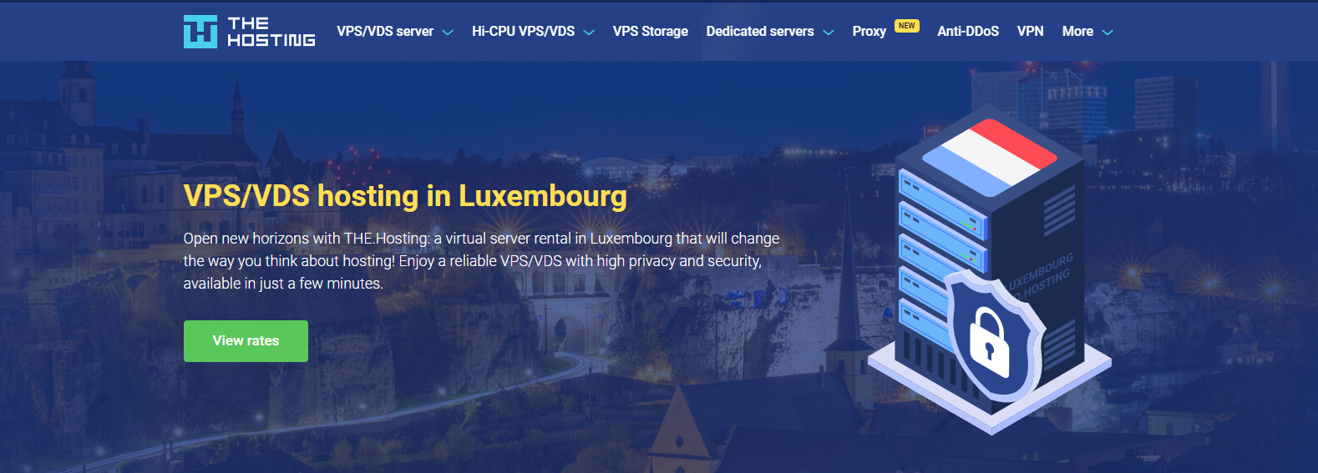Go to VPS Storage page

(x=650, y=32)
